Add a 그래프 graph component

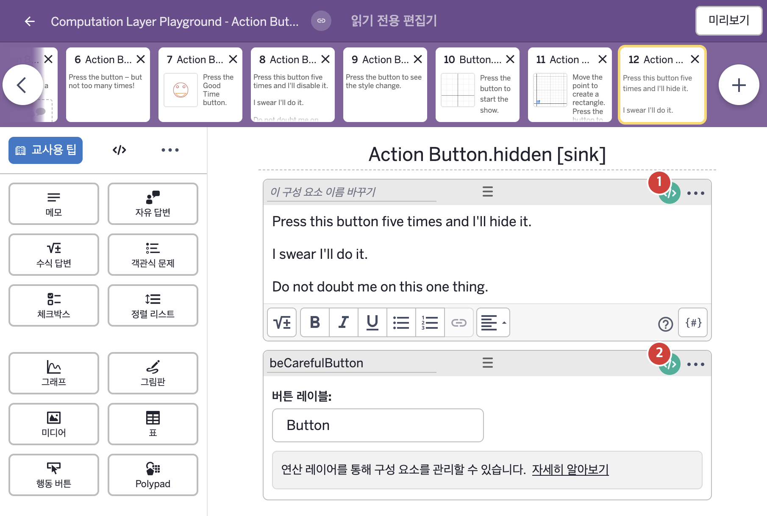[x=54, y=373]
